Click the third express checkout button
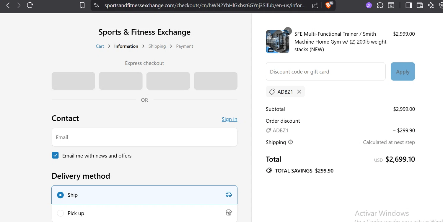Screen dimensions: 443x222 (x=168, y=81)
